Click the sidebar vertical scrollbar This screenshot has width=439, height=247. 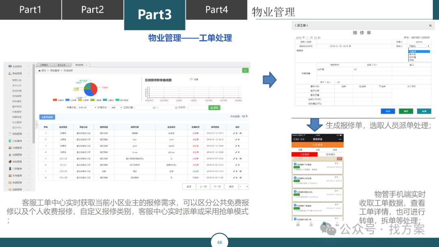click(34, 104)
